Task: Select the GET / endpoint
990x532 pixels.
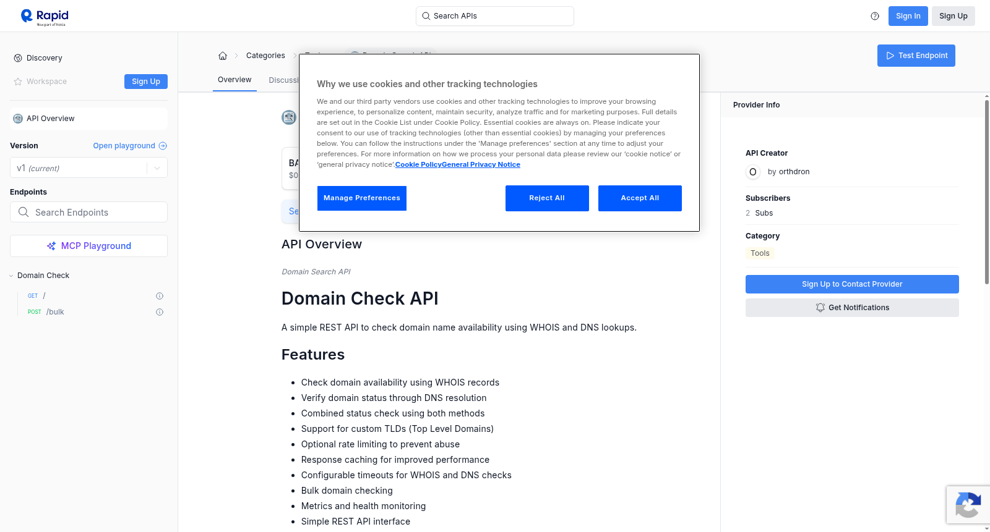Action: pos(93,296)
